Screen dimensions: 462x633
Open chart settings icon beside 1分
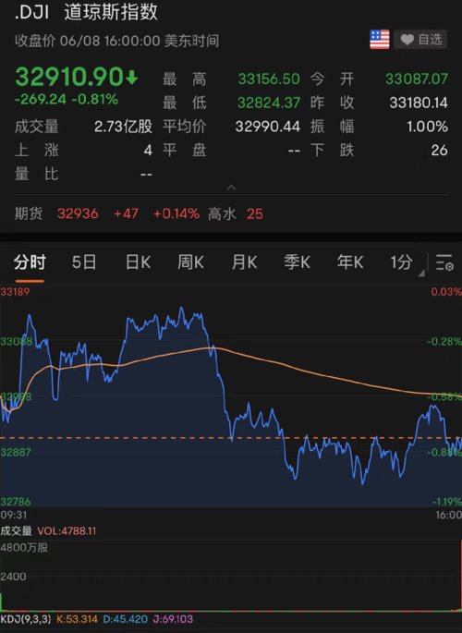[x=444, y=262]
